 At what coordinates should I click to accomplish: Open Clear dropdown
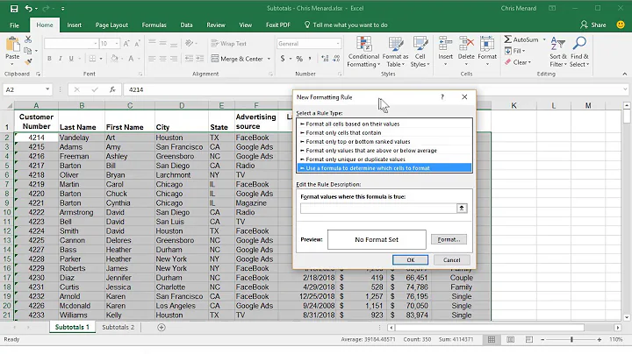point(518,62)
